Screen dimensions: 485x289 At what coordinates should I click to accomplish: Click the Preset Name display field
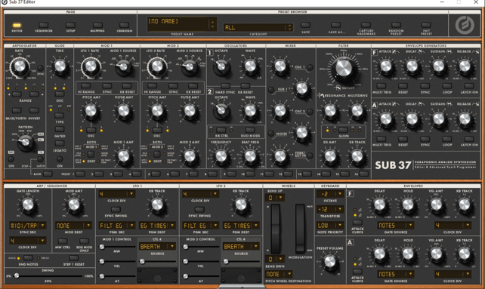tap(182, 24)
